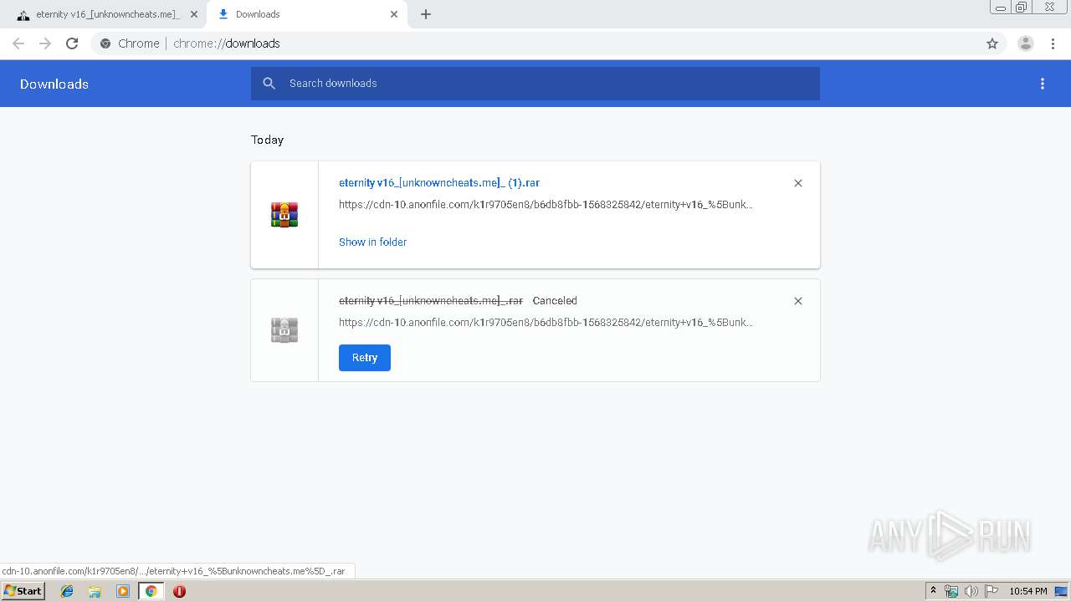Viewport: 1071px width, 602px height.
Task: Click the search magnifier icon in downloads
Action: tap(269, 84)
